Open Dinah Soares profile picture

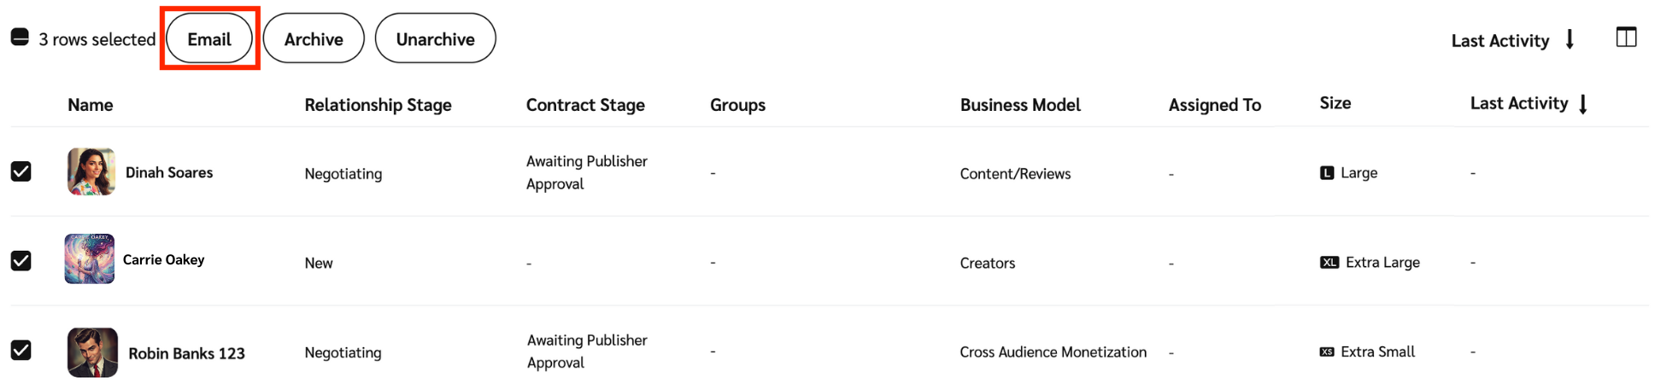tap(91, 171)
